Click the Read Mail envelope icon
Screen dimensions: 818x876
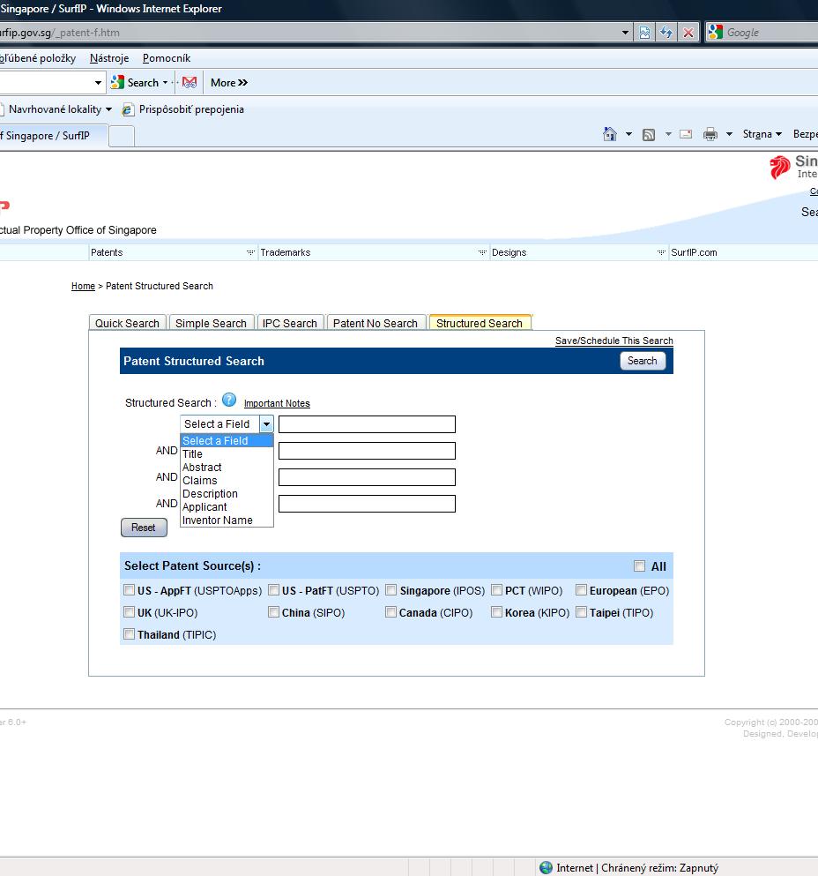[x=686, y=134]
